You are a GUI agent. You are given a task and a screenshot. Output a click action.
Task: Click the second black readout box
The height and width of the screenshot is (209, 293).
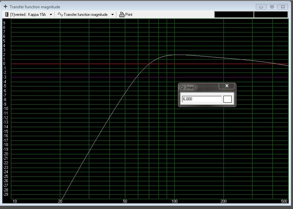[x=271, y=15]
